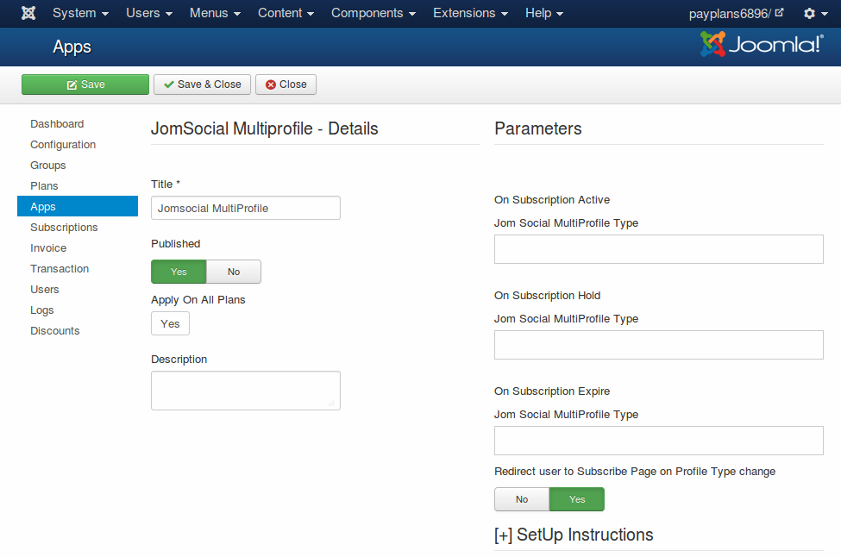Click the Close toolbar button
The image size is (841, 557).
coord(286,84)
